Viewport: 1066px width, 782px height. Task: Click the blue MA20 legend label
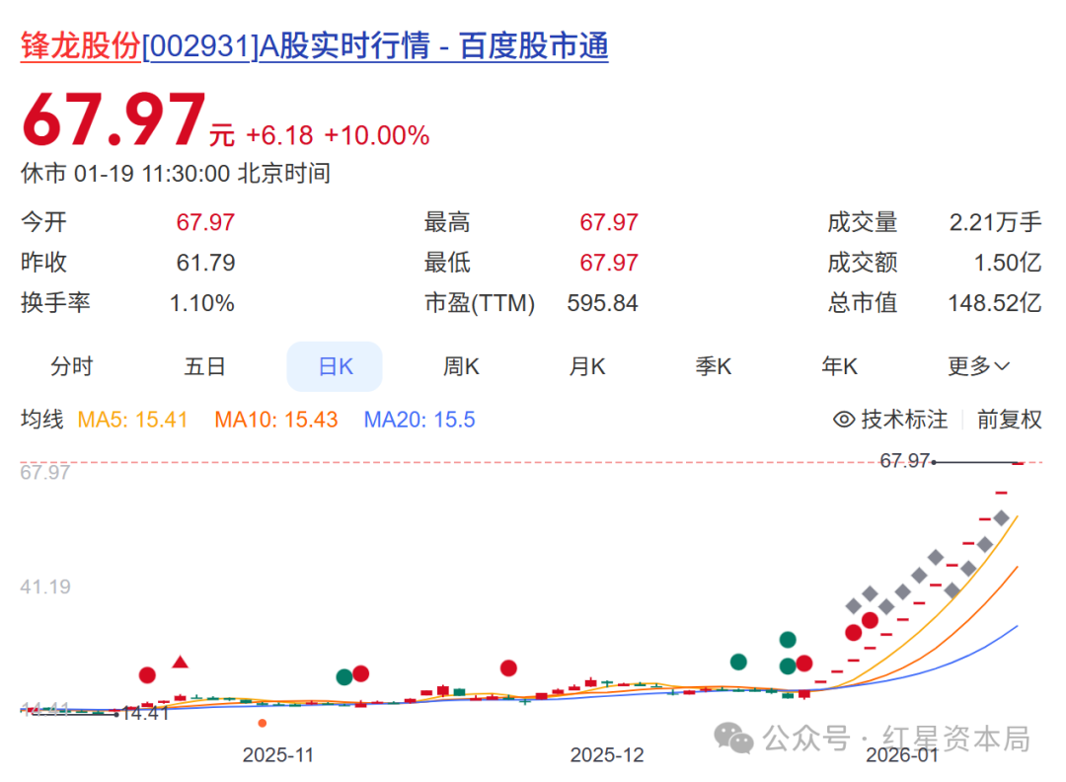pos(419,420)
